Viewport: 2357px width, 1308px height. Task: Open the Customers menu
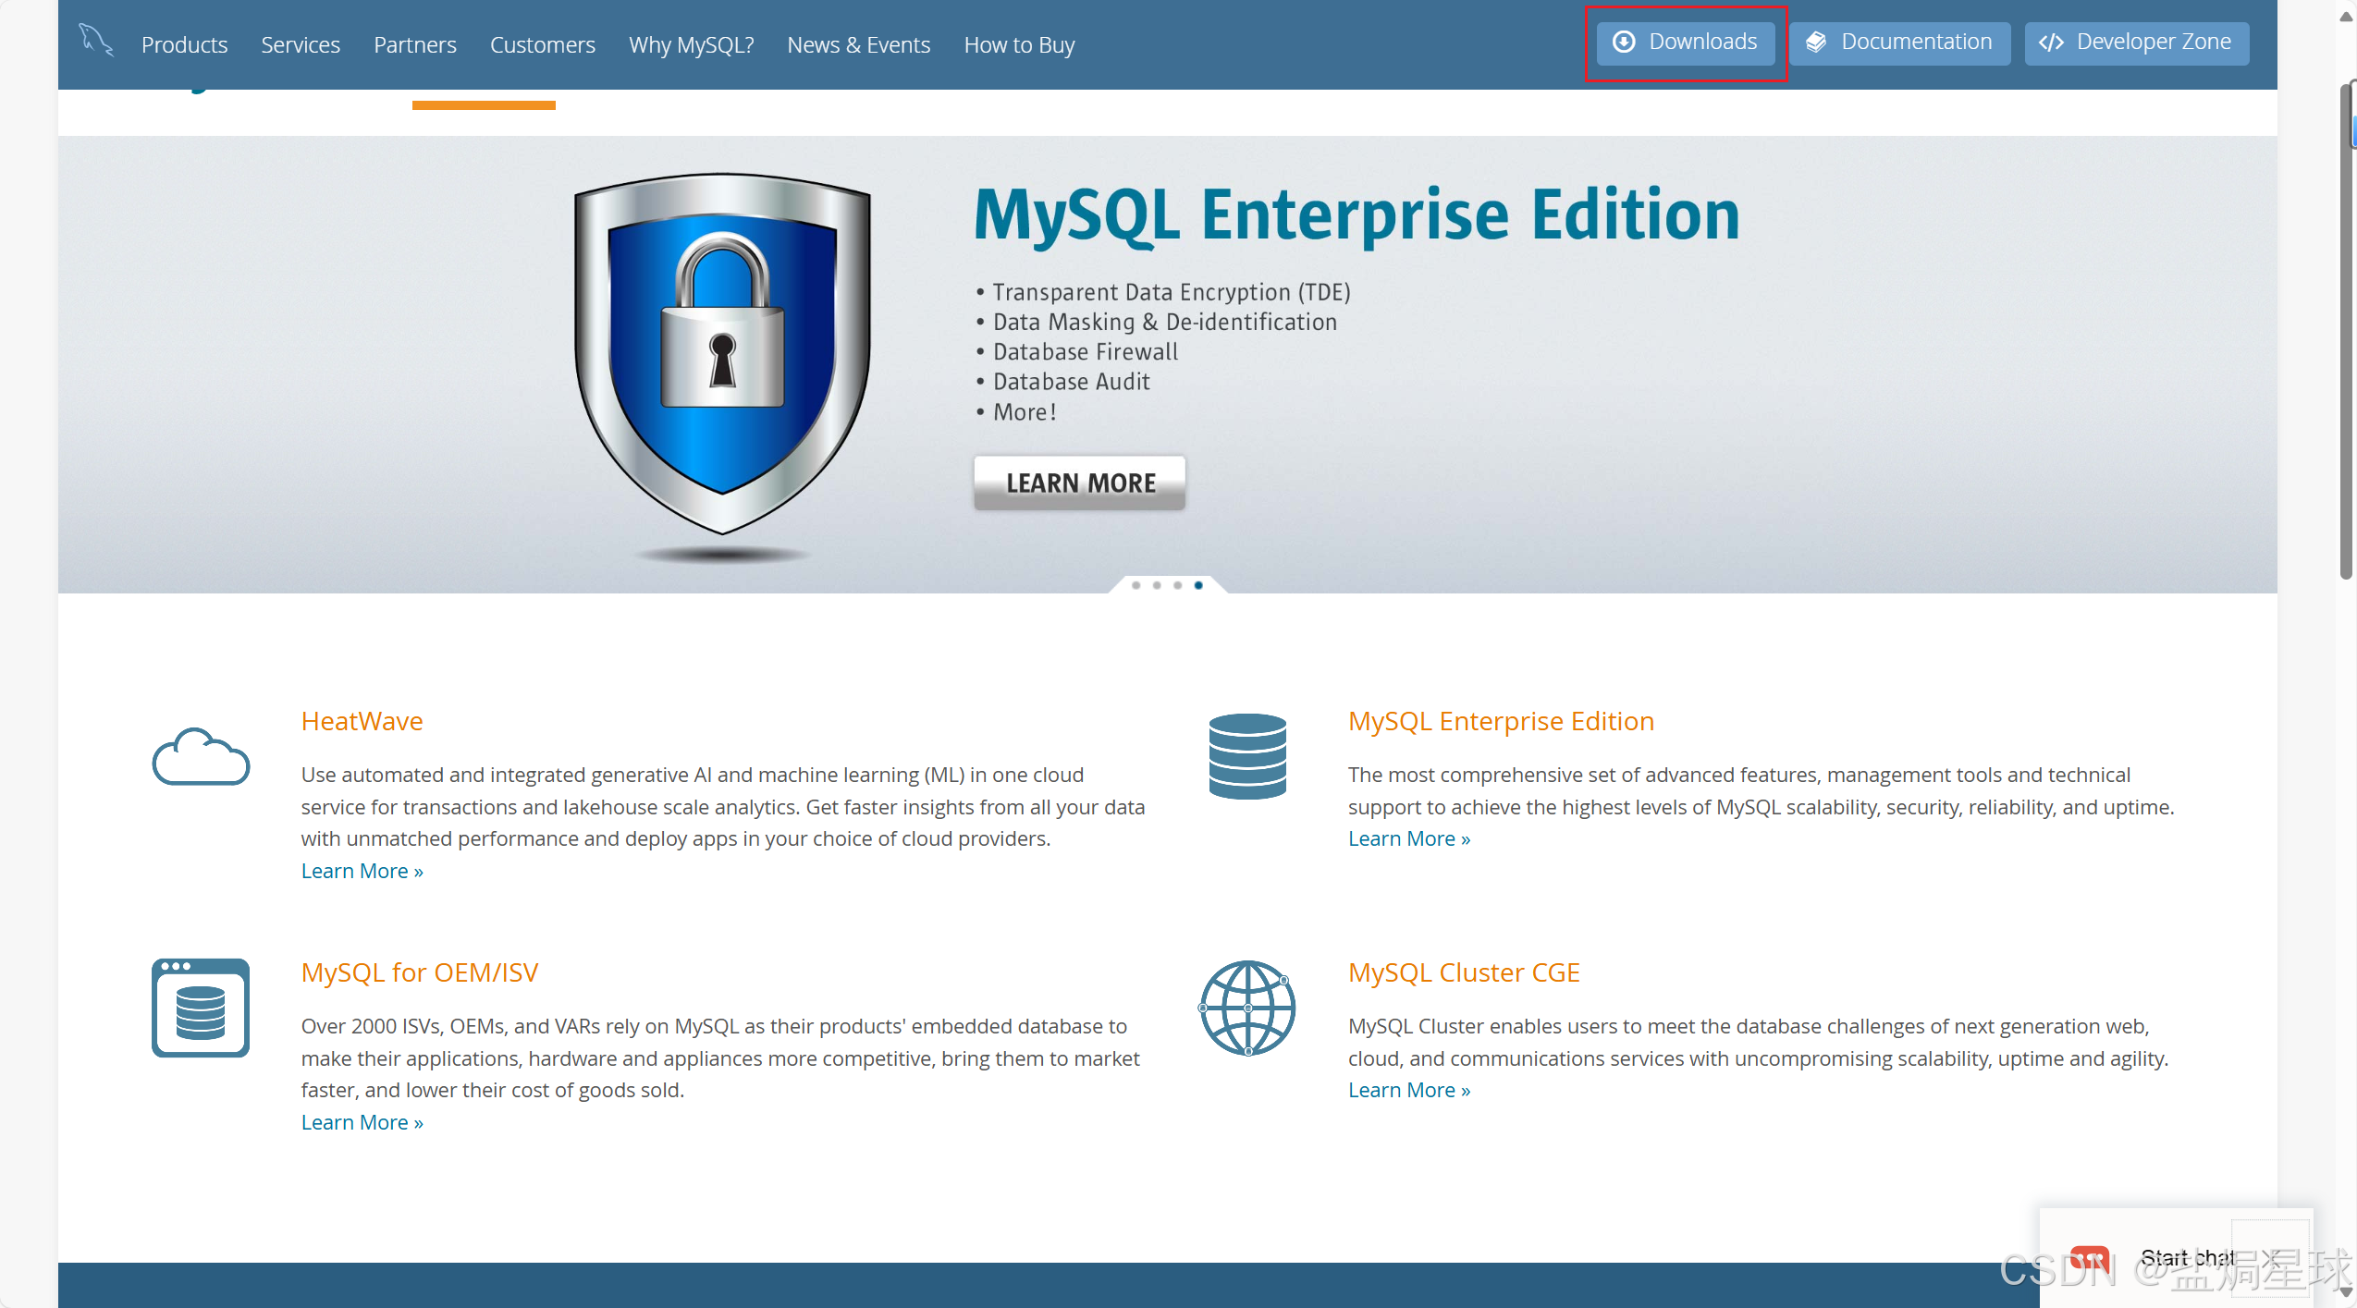coord(543,44)
